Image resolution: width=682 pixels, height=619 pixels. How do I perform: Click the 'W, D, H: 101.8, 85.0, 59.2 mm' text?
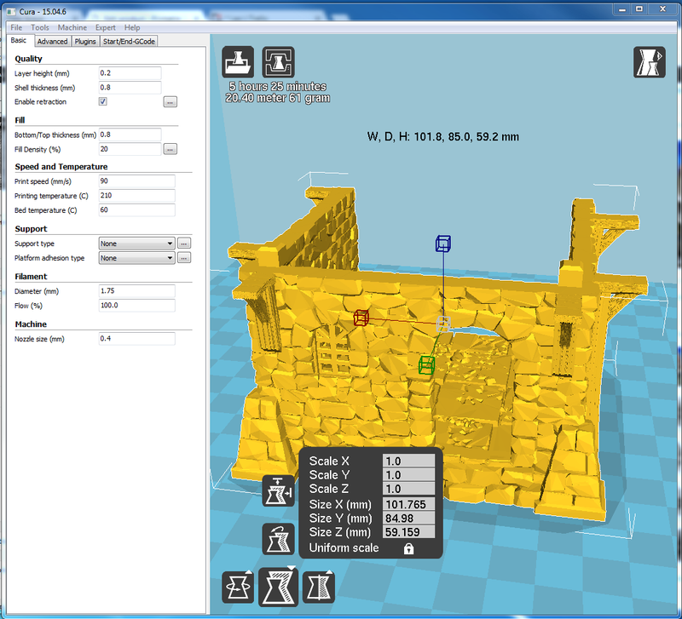pos(442,137)
